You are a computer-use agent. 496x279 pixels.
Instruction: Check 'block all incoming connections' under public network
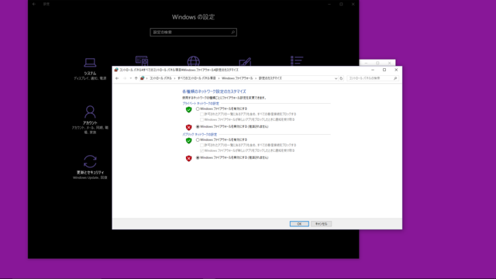(x=201, y=145)
